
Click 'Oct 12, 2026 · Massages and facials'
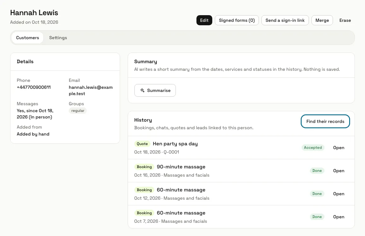(x=172, y=198)
